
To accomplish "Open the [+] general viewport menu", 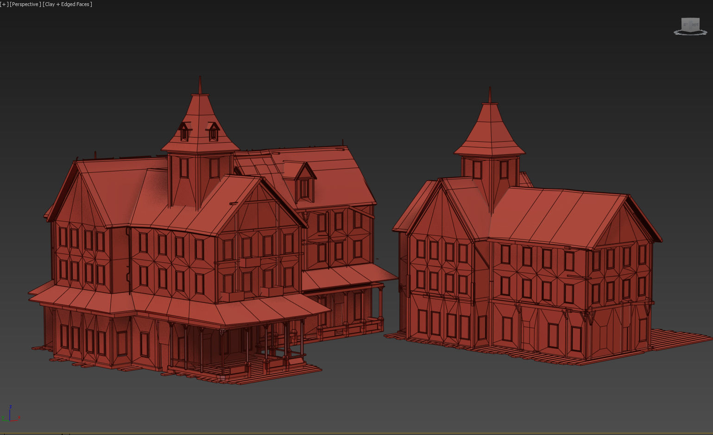I will pyautogui.click(x=4, y=4).
